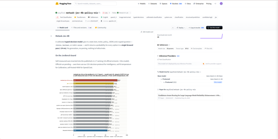This screenshot has height=139, width=278.
Task: Click the JevBench ranking chart image
Action: coord(92,105)
